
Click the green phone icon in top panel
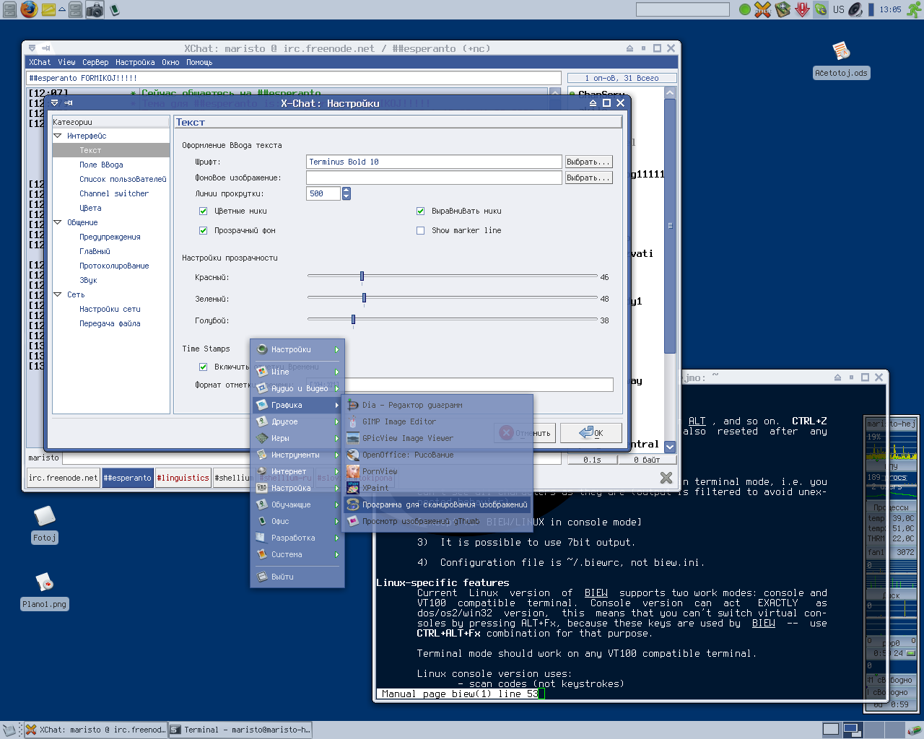[114, 9]
